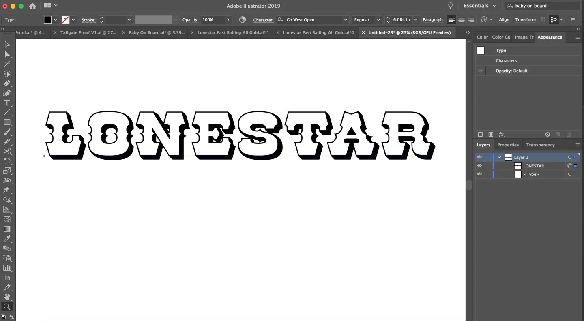
Task: Select the Shape Builder tool
Action: coord(7,200)
